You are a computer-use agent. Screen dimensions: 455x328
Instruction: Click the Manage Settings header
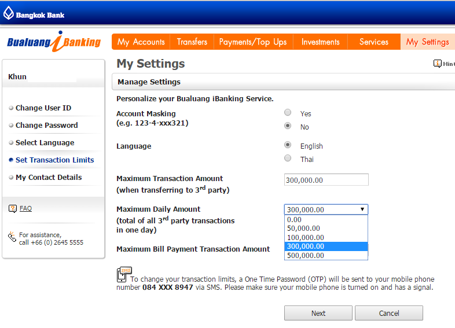click(x=283, y=82)
